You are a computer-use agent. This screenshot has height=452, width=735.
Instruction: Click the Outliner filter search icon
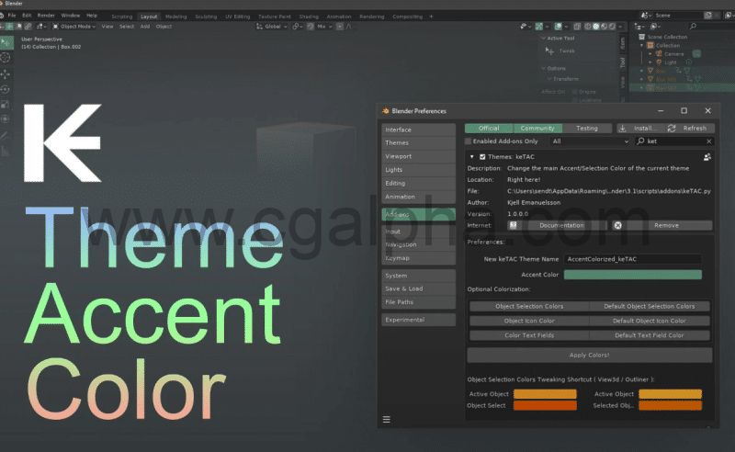click(693, 27)
